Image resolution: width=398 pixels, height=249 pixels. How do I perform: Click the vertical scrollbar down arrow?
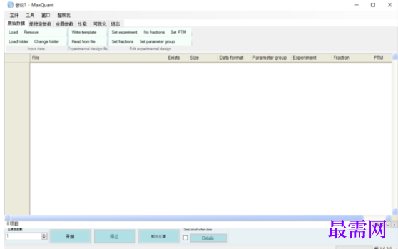click(395, 211)
